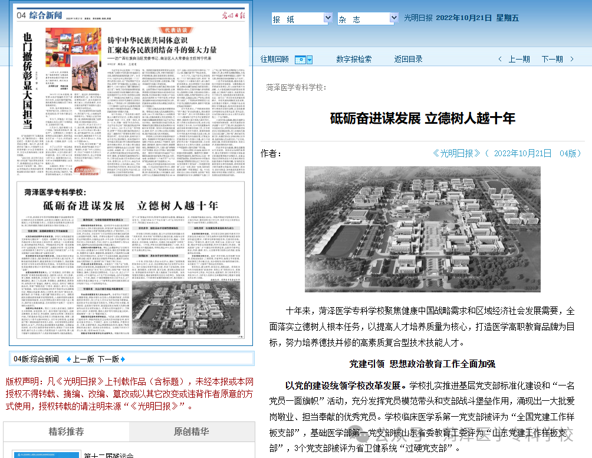Viewport: 592px width, 458px height.
Task: Click the 返回目录 link
Action: 408,59
